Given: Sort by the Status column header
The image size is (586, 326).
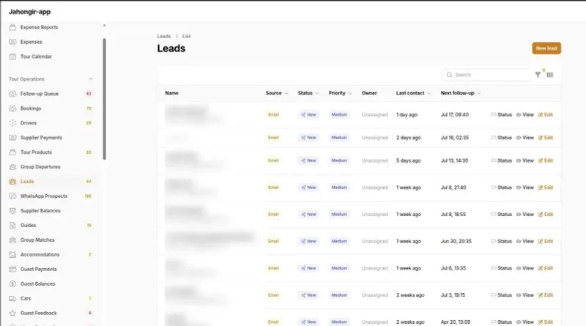Looking at the screenshot, I should (x=308, y=93).
